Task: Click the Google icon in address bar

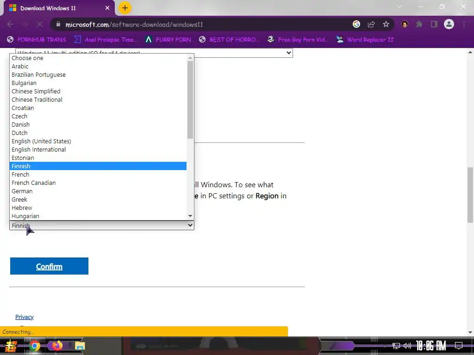Action: [x=356, y=24]
